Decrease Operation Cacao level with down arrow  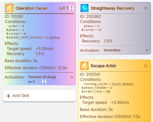click(x=71, y=9)
